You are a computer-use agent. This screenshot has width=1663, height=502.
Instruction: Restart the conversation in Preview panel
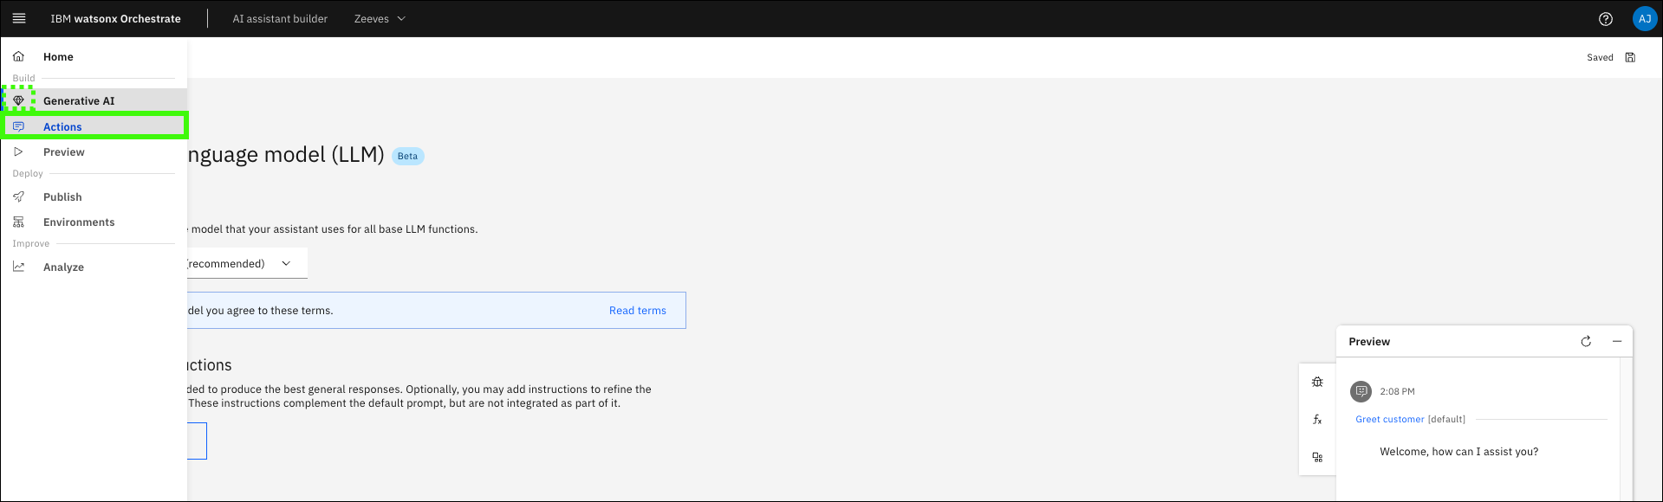1586,342
